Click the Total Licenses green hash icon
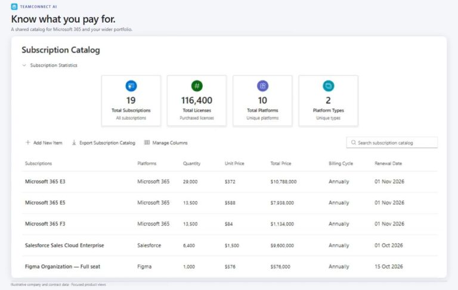Image resolution: width=458 pixels, height=290 pixels. [x=197, y=86]
